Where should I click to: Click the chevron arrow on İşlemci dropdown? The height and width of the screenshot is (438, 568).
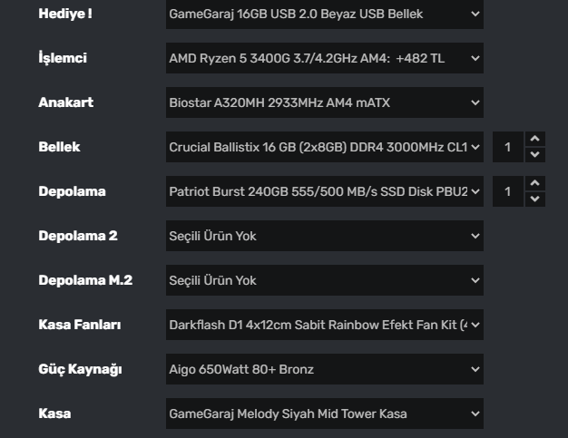475,59
